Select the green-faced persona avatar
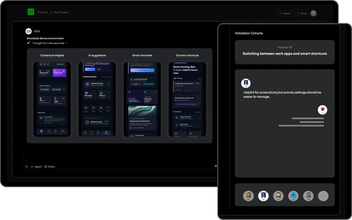Viewport: 352px width, 220px height. coord(248,196)
